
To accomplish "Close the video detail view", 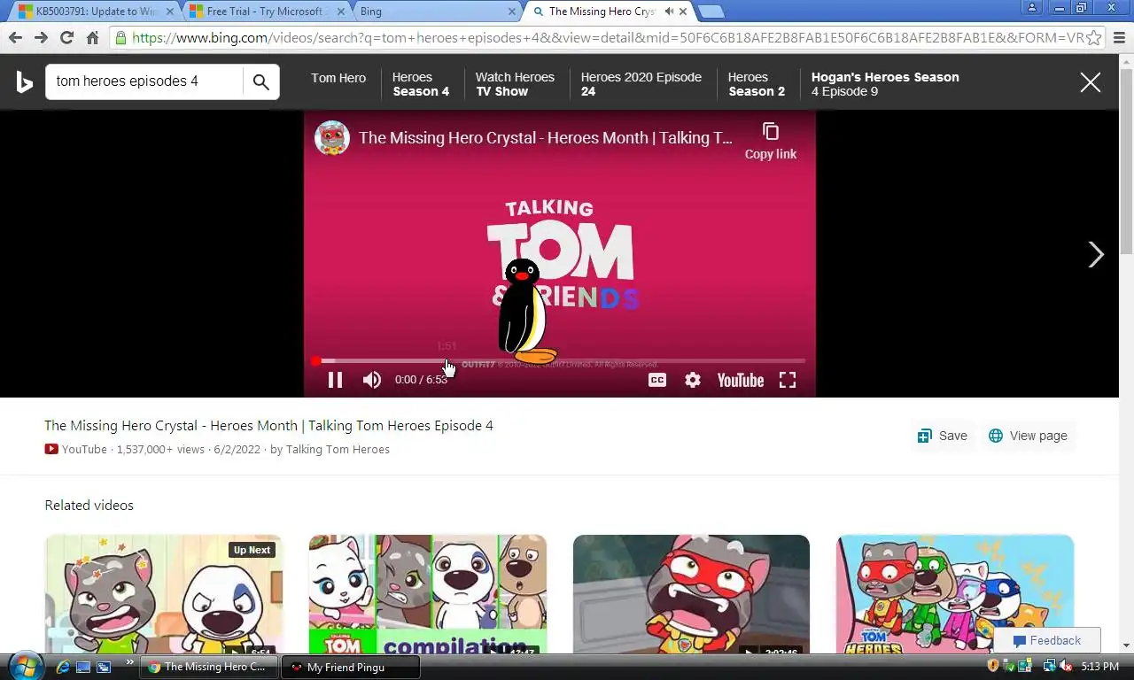I will coord(1091,82).
